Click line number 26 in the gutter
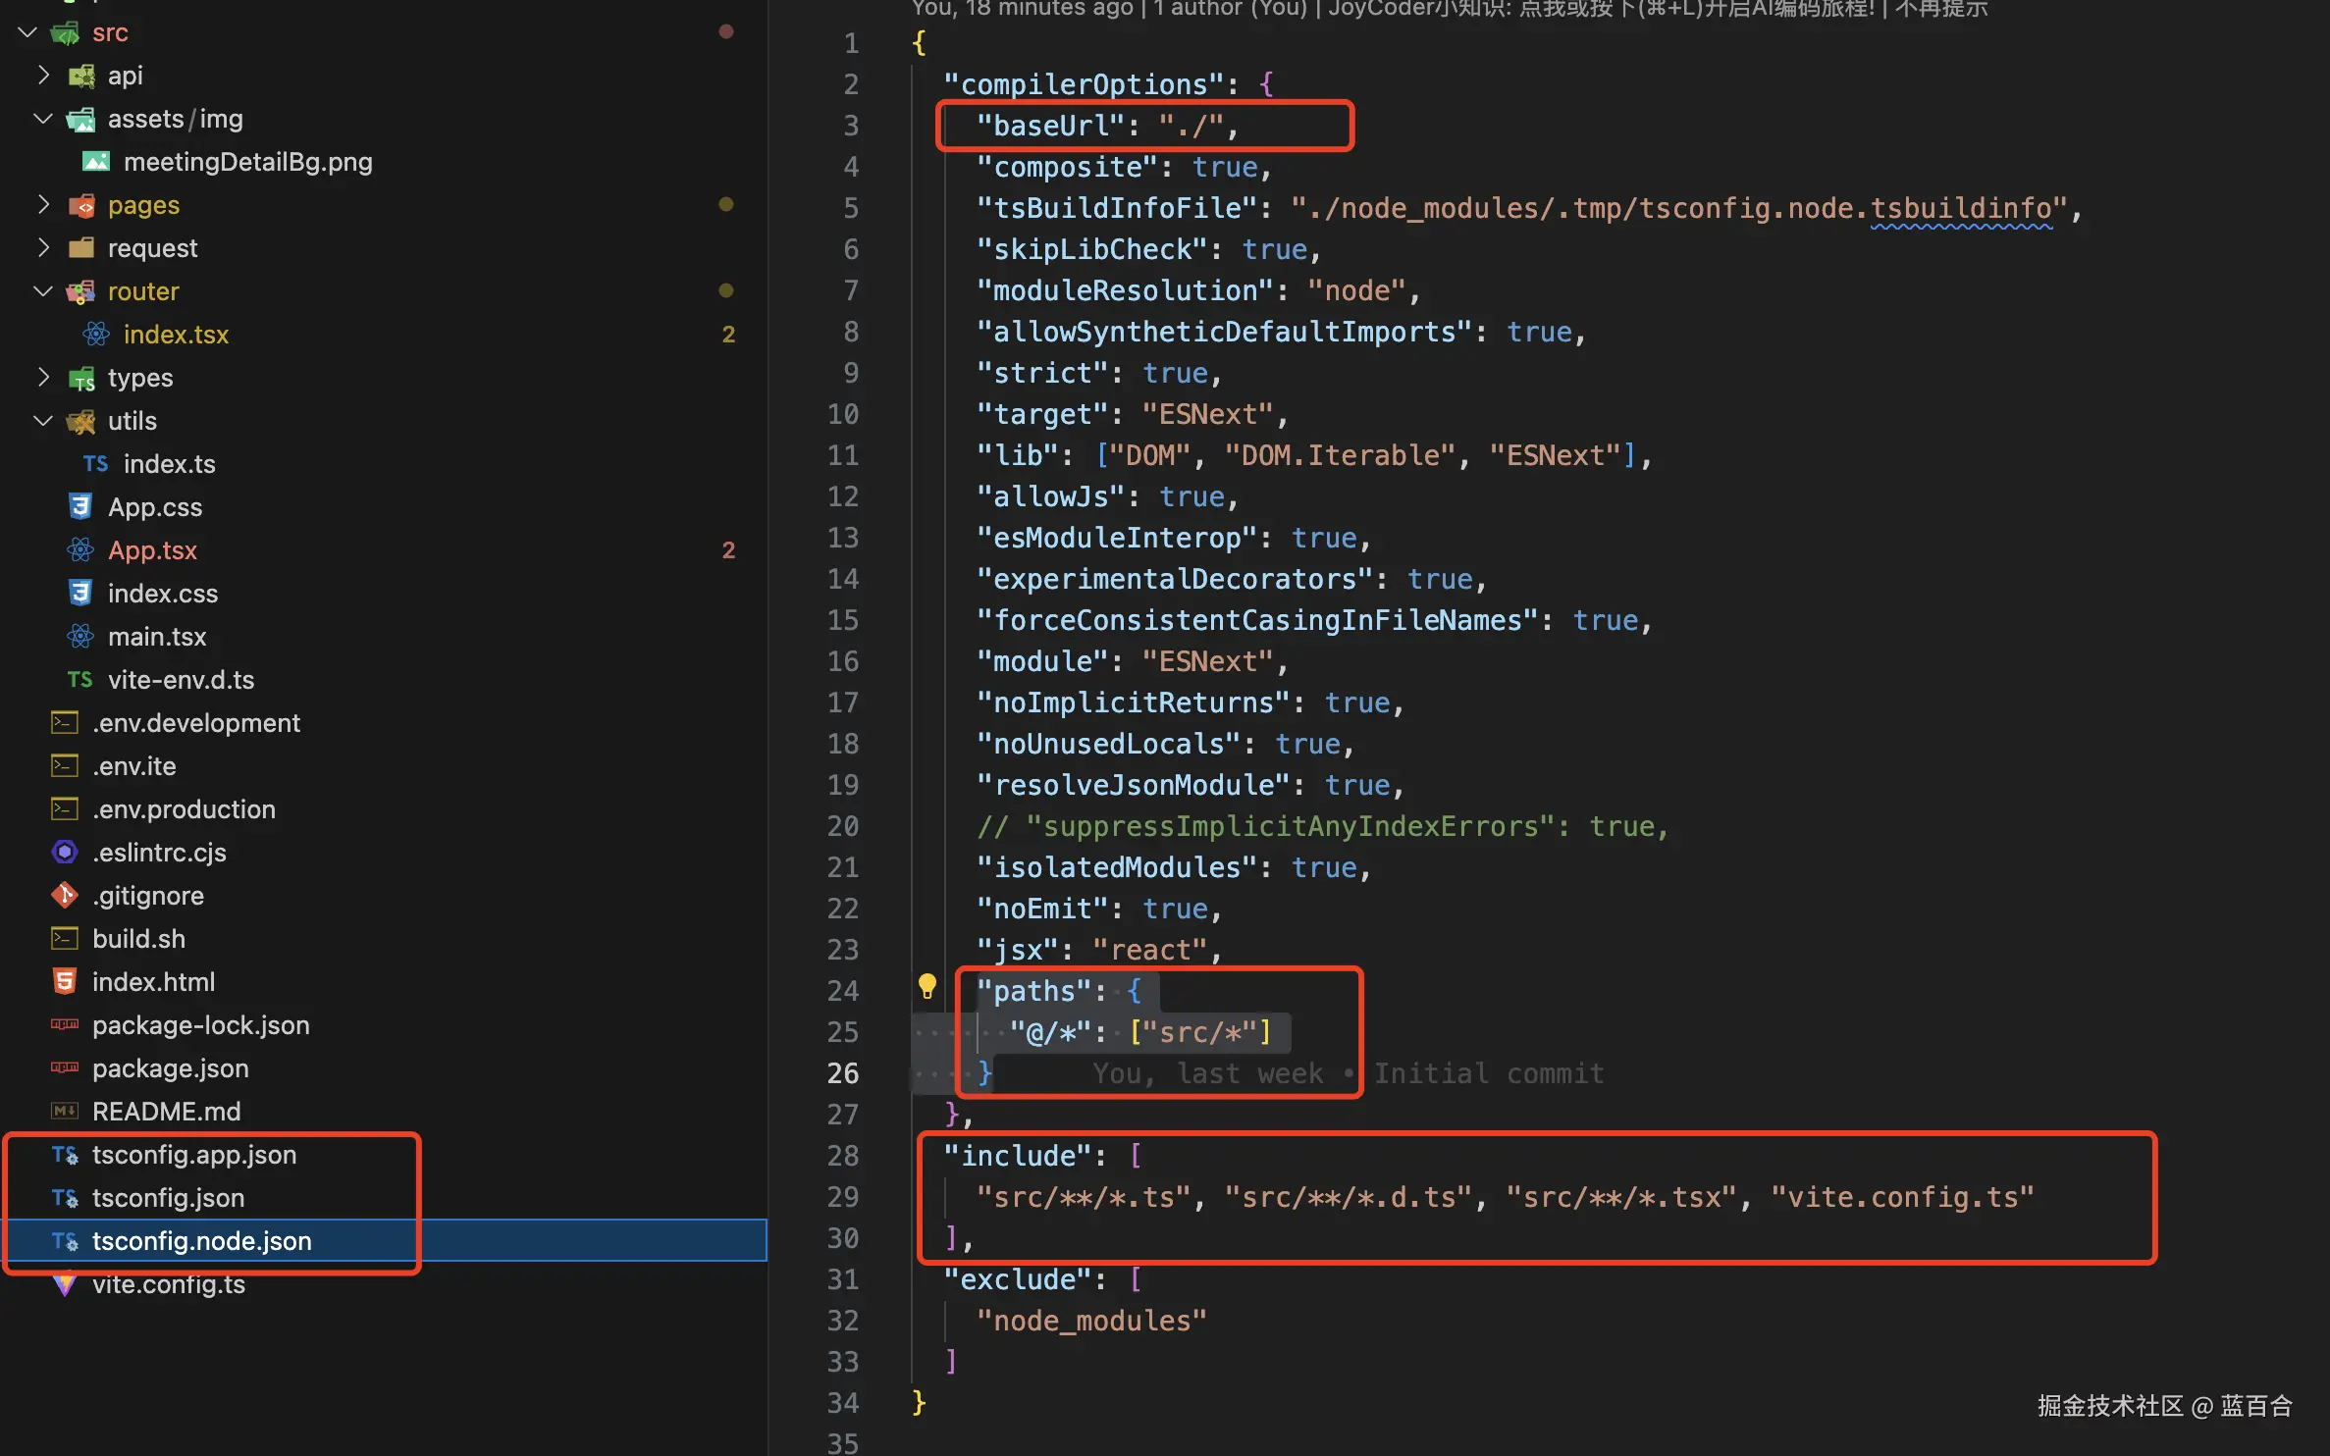2330x1456 pixels. tap(842, 1073)
